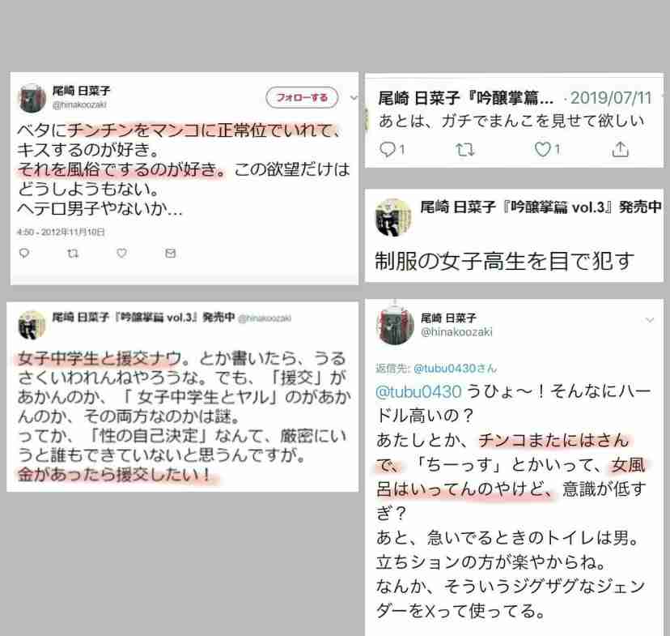The height and width of the screenshot is (636, 670).
Task: Click the フォローする follow button
Action: pyautogui.click(x=302, y=97)
